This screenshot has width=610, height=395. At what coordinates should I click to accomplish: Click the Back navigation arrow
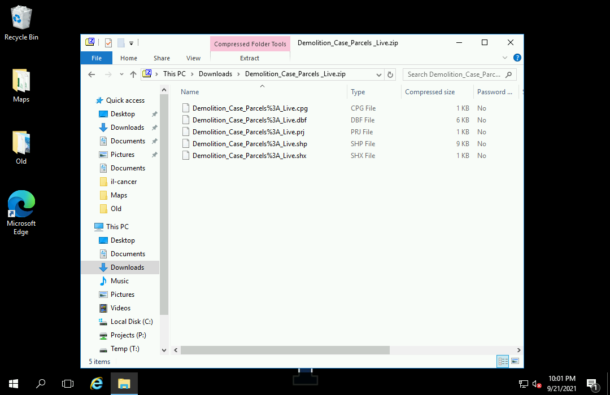(x=91, y=74)
